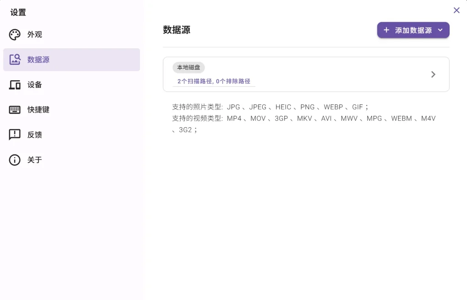Screen dimensions: 467x300
Task: Click the devices icon beside 设备
Action: pos(15,85)
